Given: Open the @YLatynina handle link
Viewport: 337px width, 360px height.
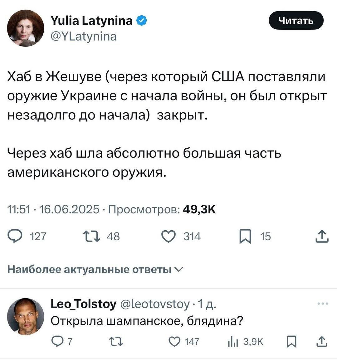Looking at the screenshot, I should click(83, 36).
